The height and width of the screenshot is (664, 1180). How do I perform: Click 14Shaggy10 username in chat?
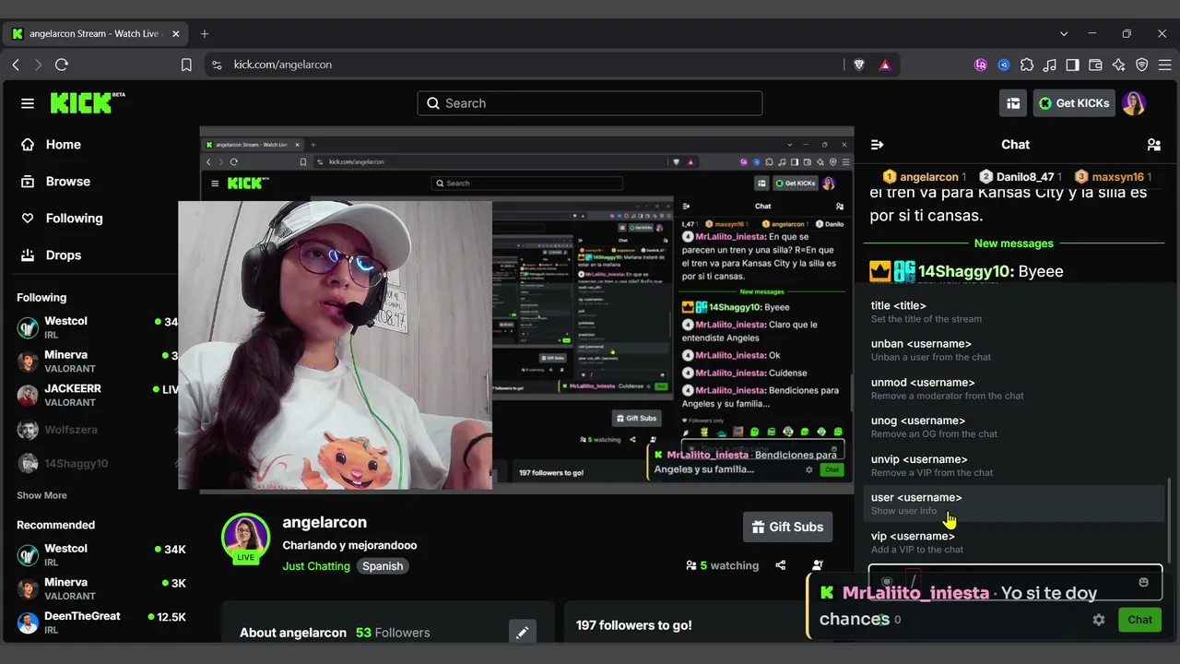click(x=963, y=271)
